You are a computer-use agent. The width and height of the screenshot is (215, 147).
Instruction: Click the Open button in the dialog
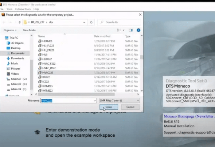tap(109, 107)
